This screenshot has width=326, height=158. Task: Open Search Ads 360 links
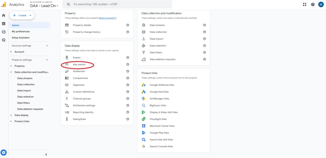(x=161, y=140)
